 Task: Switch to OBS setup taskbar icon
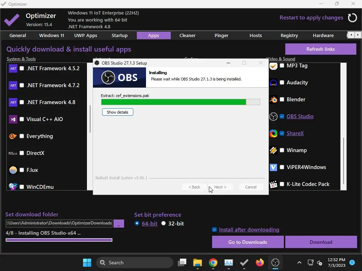coord(275,263)
